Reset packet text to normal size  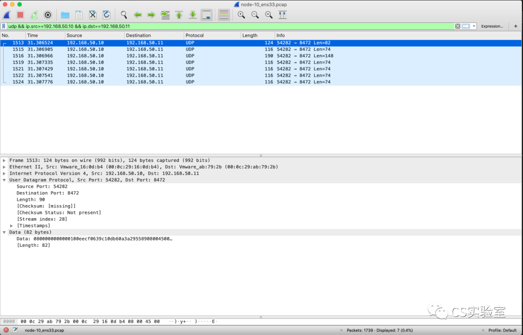(269, 15)
